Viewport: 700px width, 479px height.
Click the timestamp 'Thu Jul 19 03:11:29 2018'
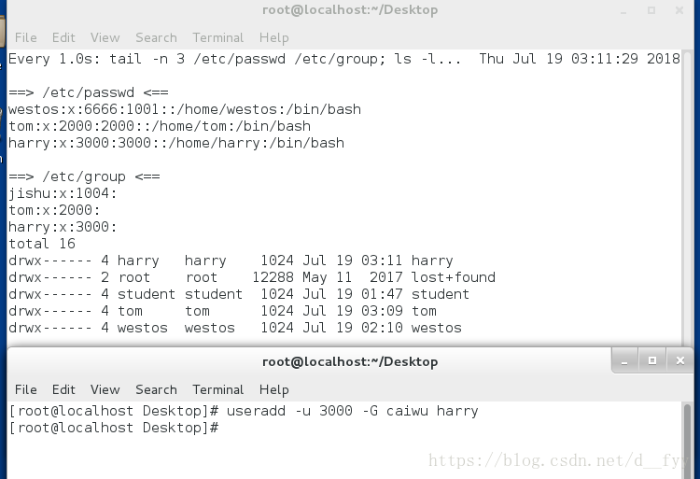[x=580, y=59]
